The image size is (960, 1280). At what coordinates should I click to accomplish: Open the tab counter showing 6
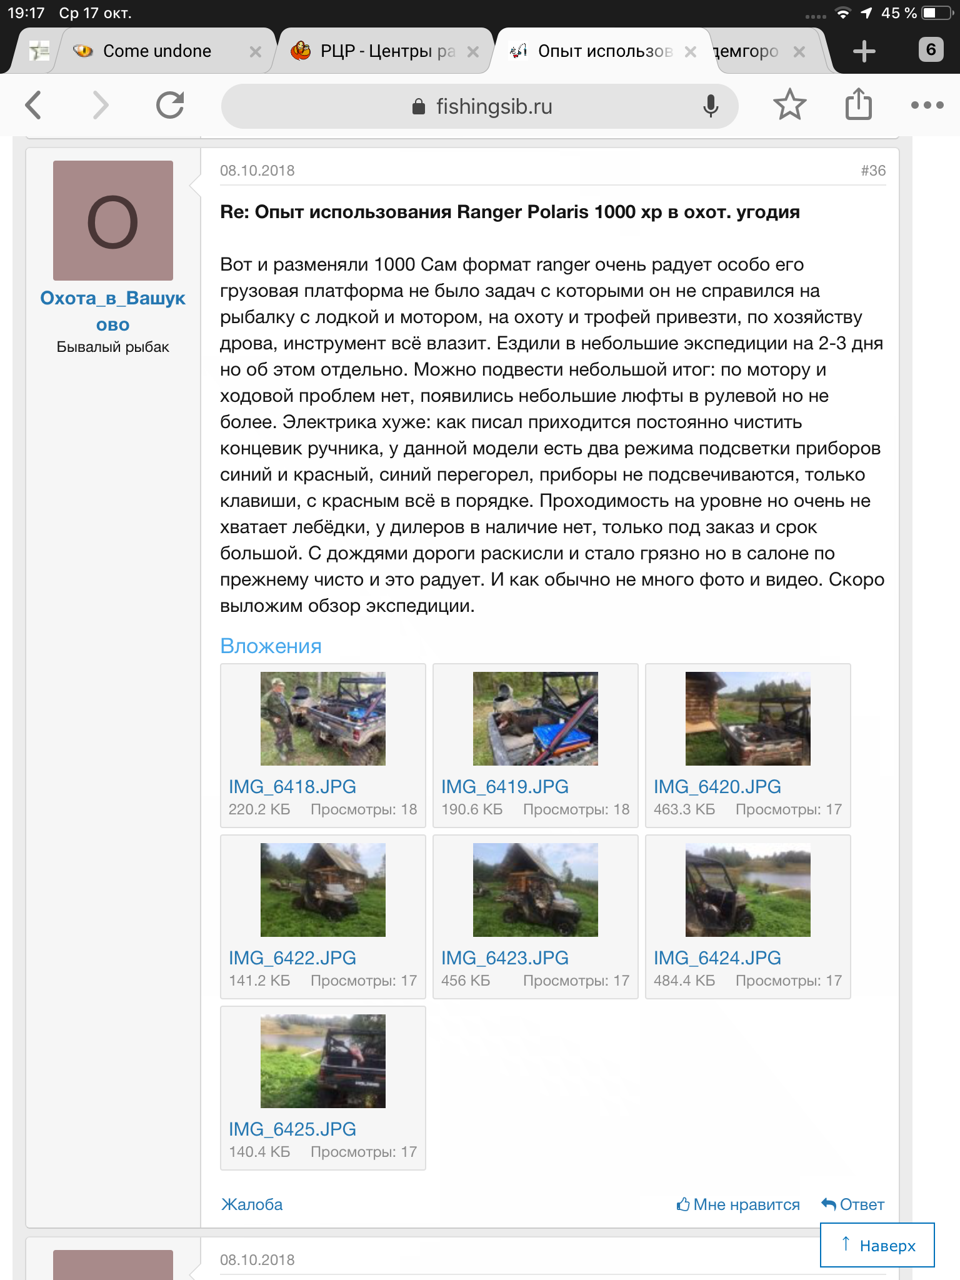(931, 49)
